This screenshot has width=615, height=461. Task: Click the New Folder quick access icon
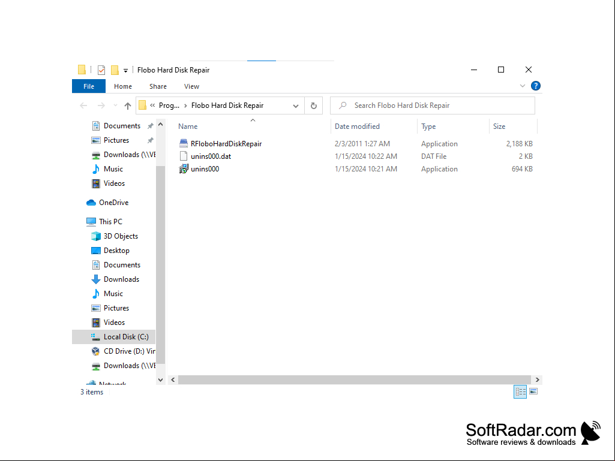click(x=115, y=70)
